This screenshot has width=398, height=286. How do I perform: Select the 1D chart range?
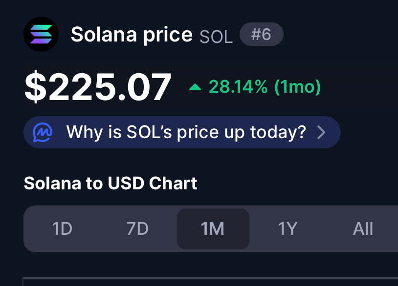pos(62,229)
